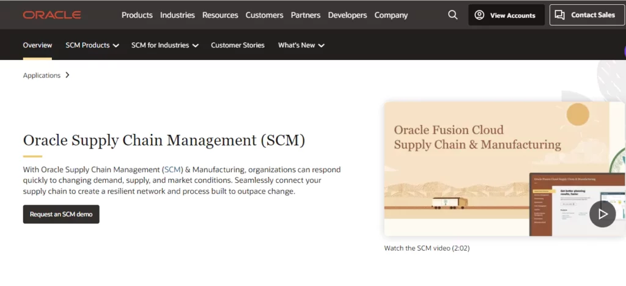Viewport: 626px width, 286px height.
Task: Go to Applications breadcrumb link
Action: click(42, 75)
